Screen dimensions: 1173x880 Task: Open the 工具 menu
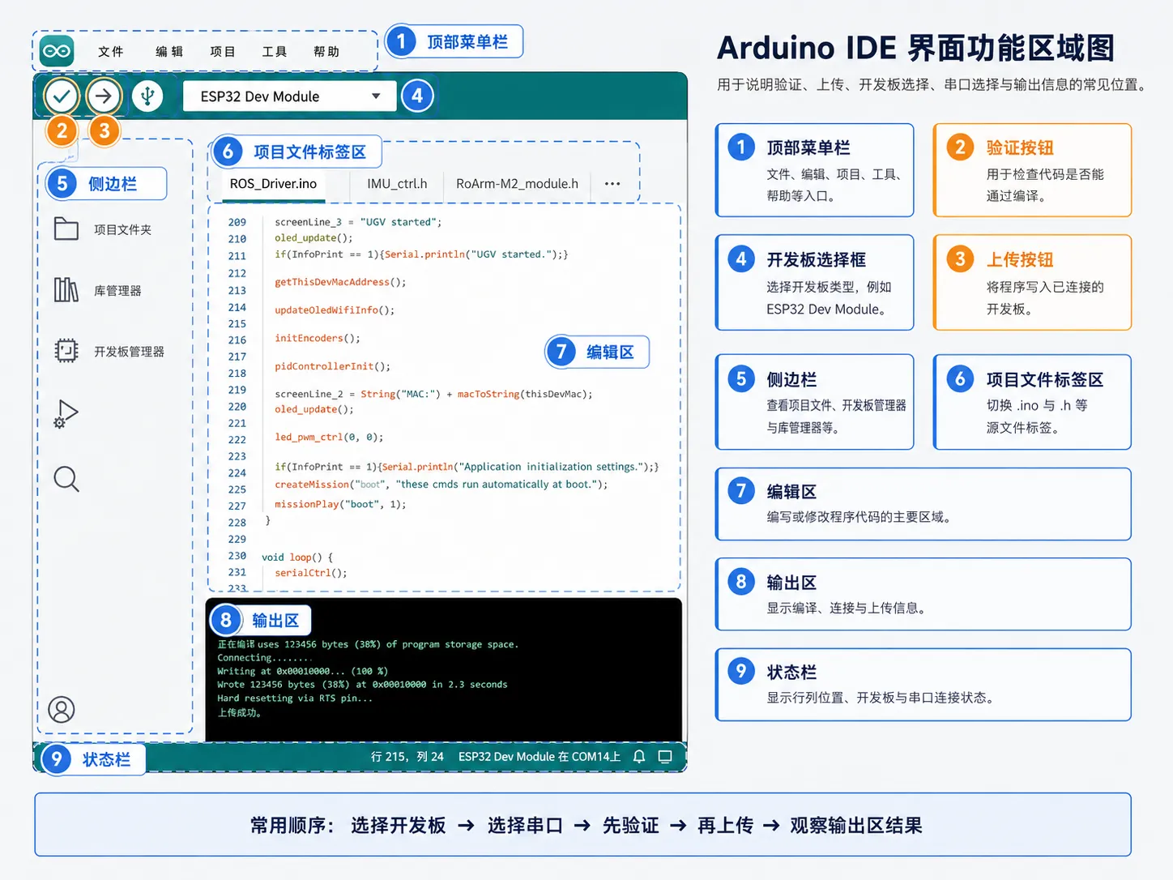[x=275, y=51]
